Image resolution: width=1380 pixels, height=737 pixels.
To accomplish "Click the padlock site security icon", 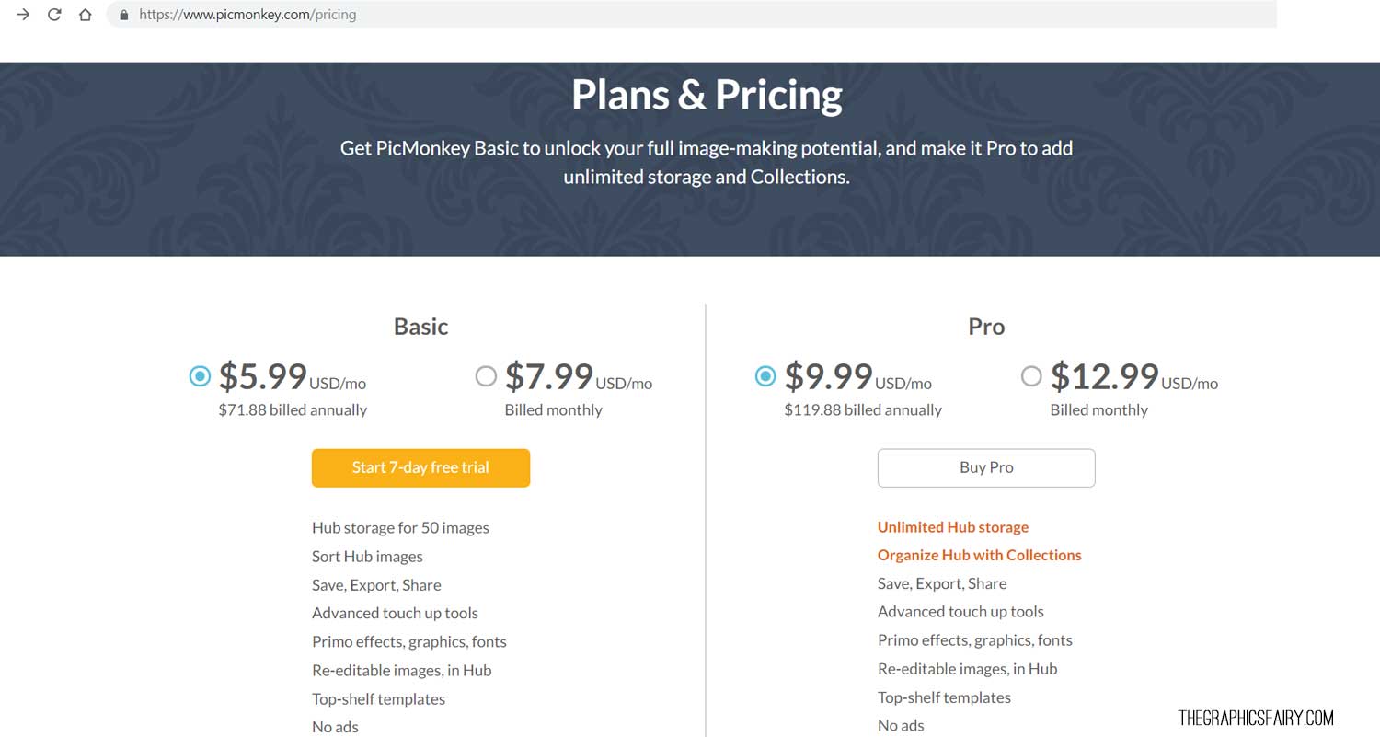I will click(x=124, y=15).
